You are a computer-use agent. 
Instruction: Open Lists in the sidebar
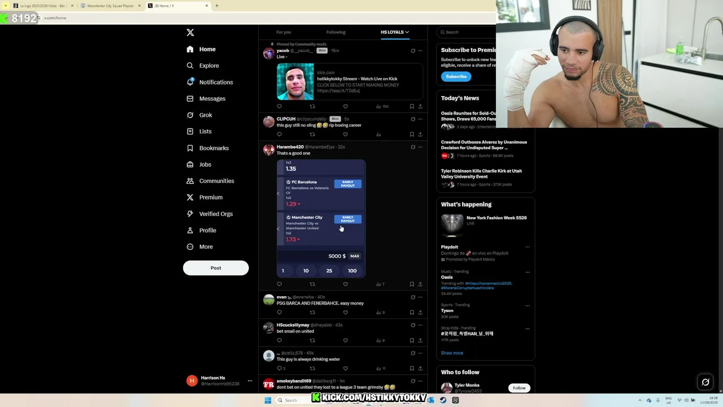(199, 131)
